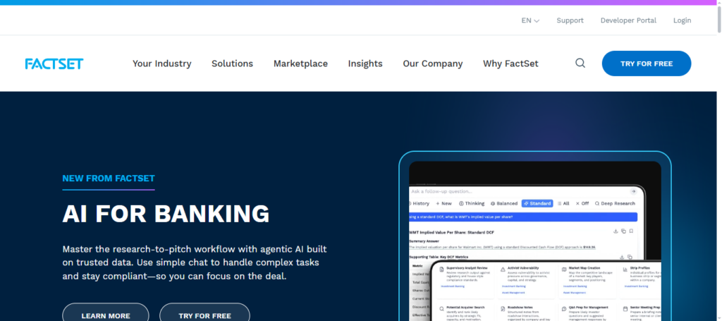The height and width of the screenshot is (321, 722).
Task: Click the download icon beside WMT Implied Value
Action: coord(616,231)
